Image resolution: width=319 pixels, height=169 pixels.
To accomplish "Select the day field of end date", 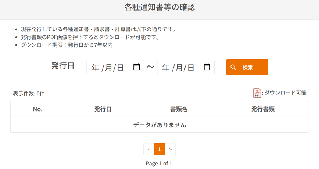I will tap(191, 68).
